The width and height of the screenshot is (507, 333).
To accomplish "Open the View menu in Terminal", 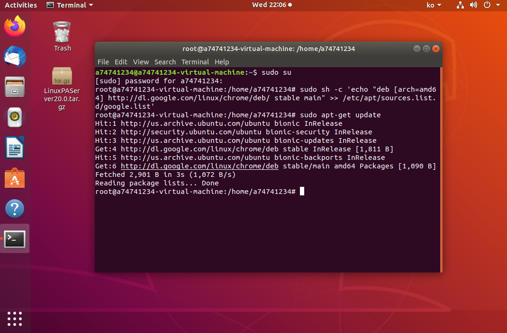I will pos(141,62).
